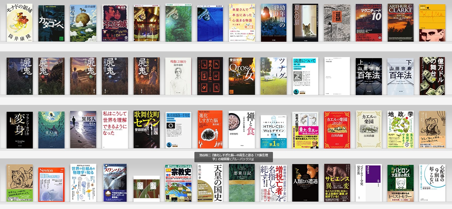The height and width of the screenshot is (209, 452).
Task: Open 百年法 上 volume cover
Action: [369, 77]
